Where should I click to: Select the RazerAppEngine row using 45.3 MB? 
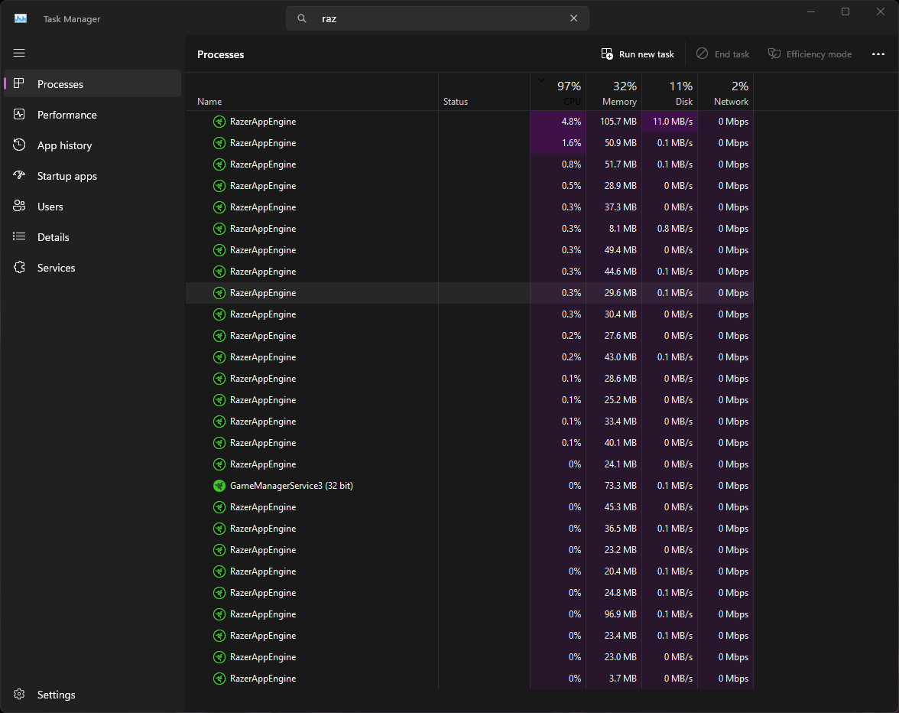pos(469,507)
